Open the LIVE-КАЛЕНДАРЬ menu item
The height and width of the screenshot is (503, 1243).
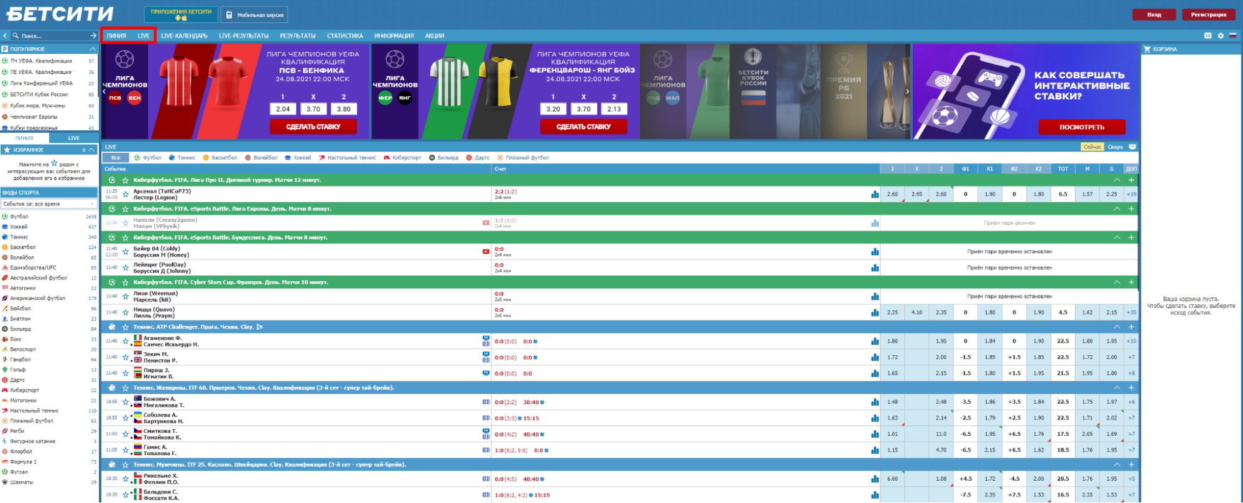(x=184, y=36)
